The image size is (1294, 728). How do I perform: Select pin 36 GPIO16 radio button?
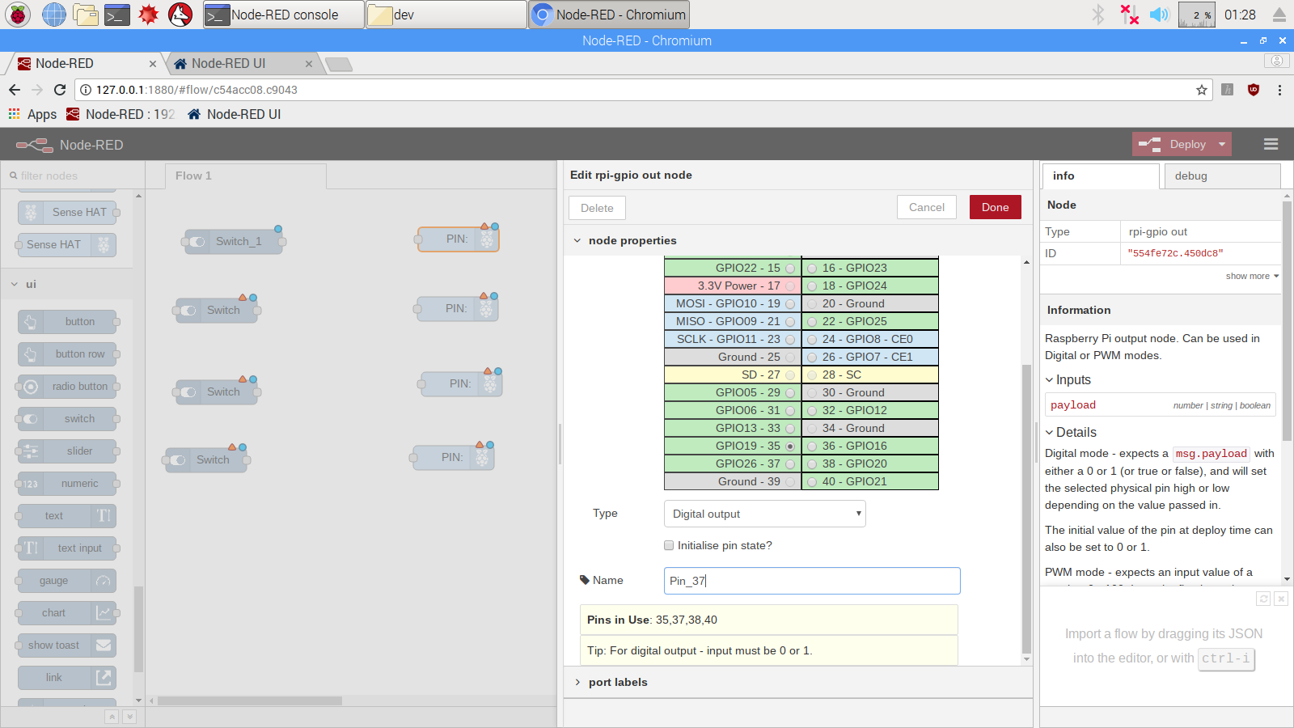tap(812, 446)
